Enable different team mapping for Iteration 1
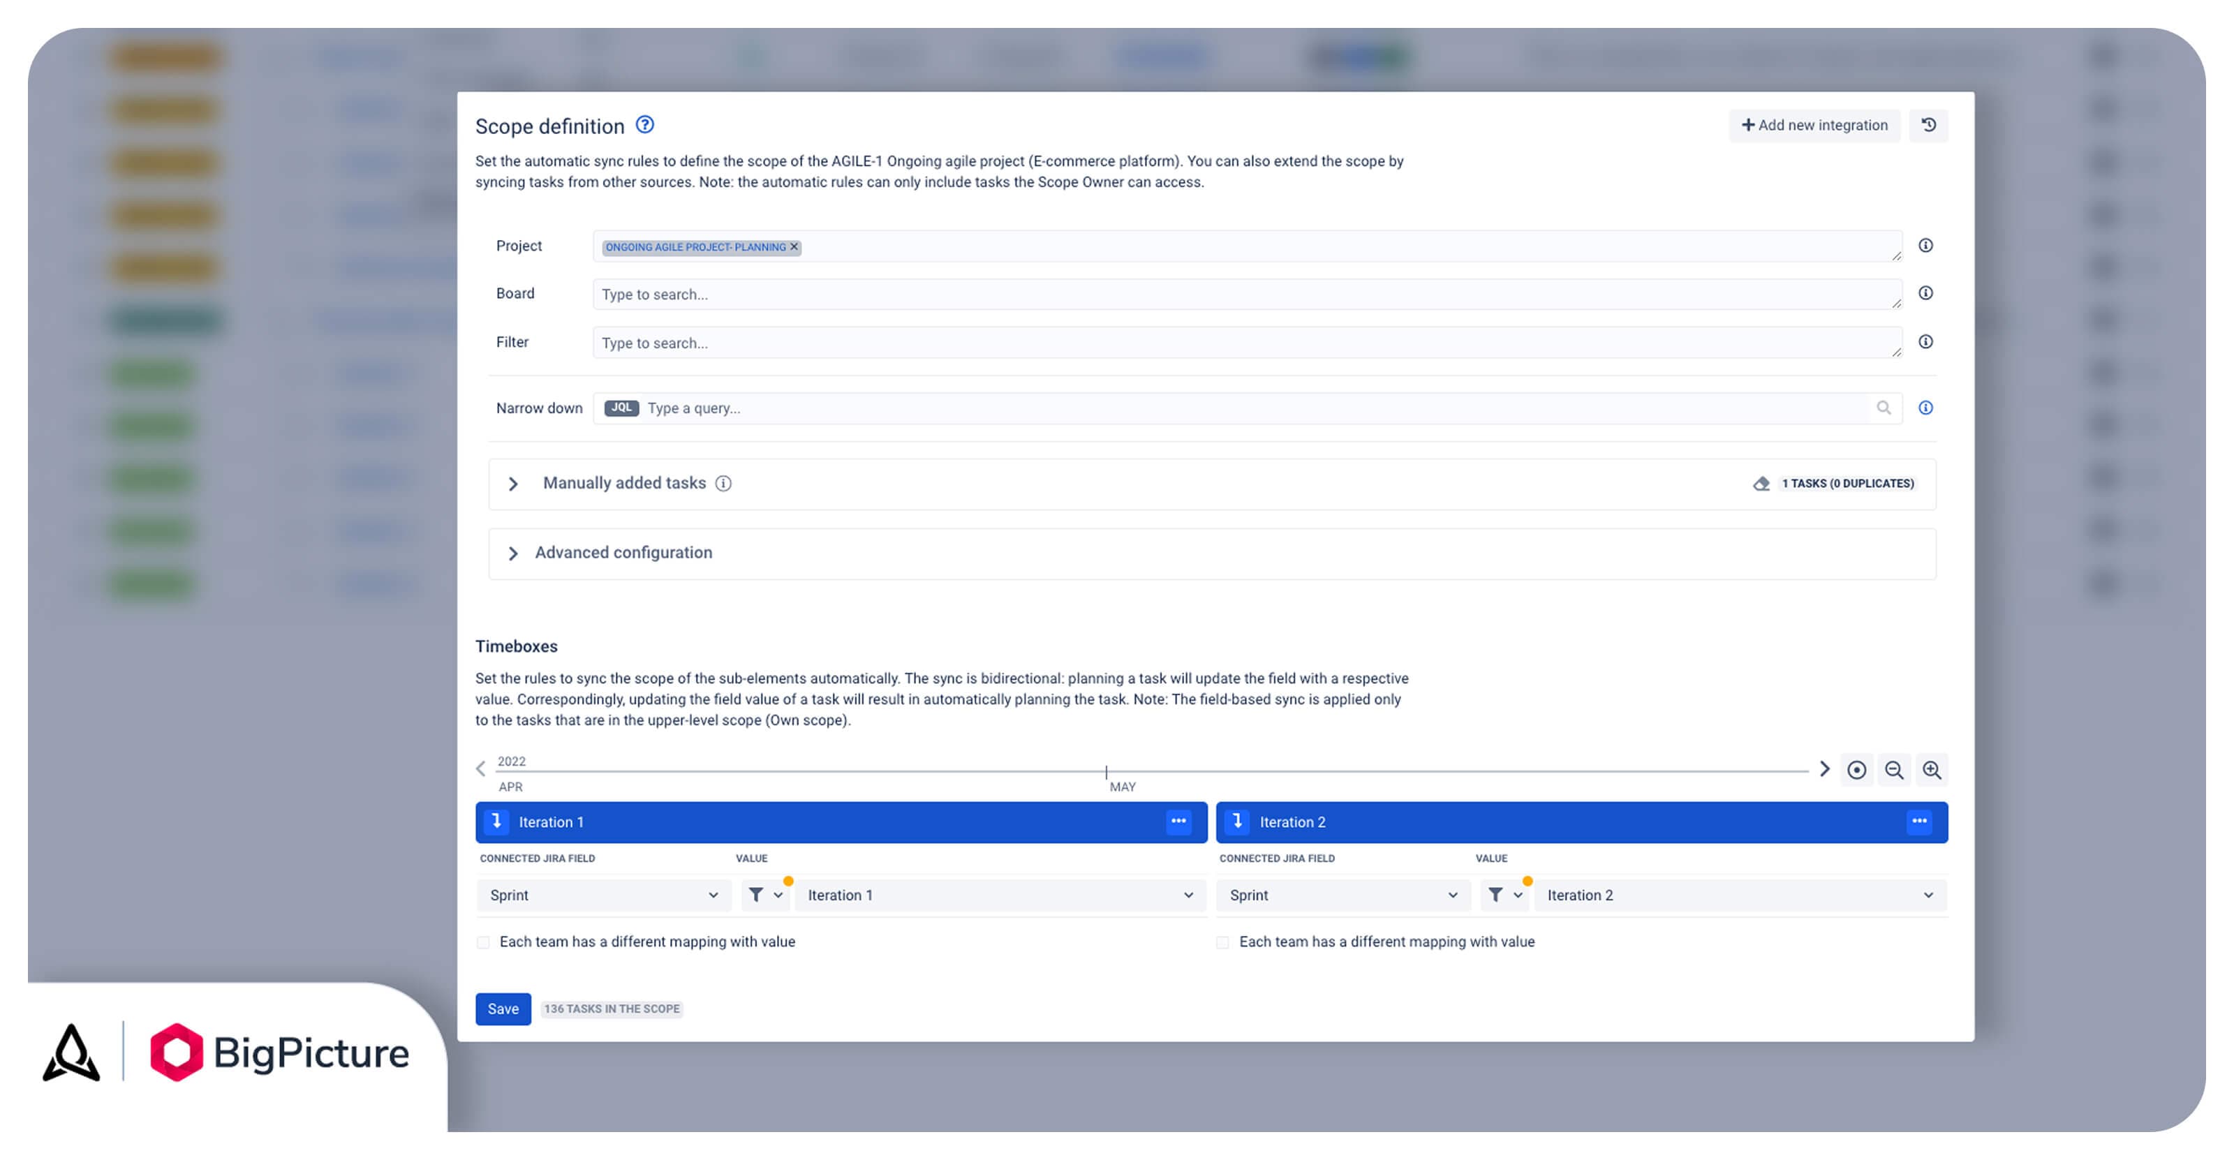2234x1160 pixels. point(483,943)
